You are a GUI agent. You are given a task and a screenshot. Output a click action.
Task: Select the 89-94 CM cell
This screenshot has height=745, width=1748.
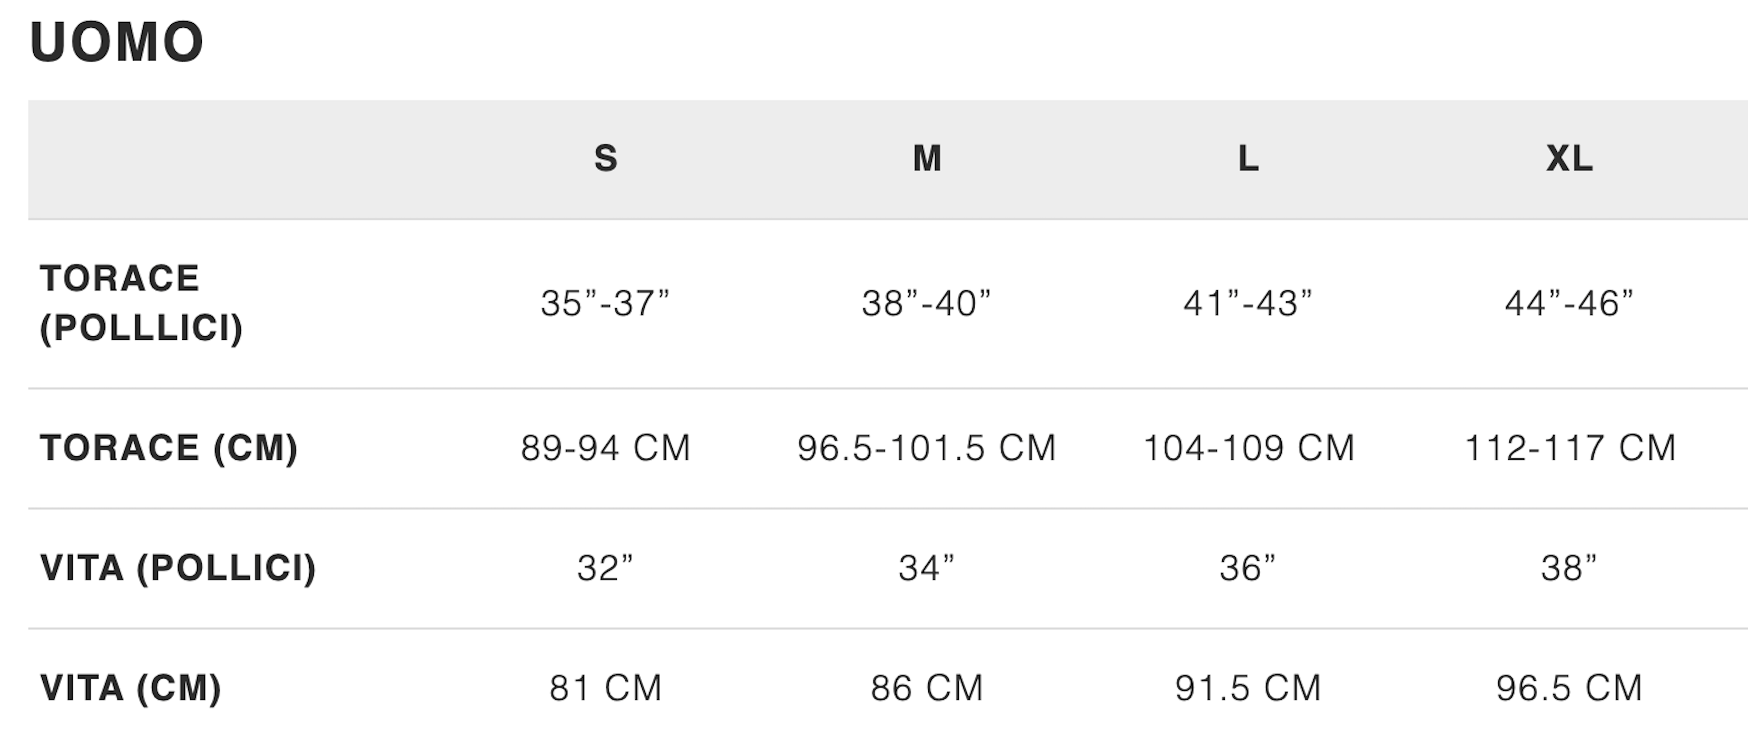pyautogui.click(x=605, y=448)
